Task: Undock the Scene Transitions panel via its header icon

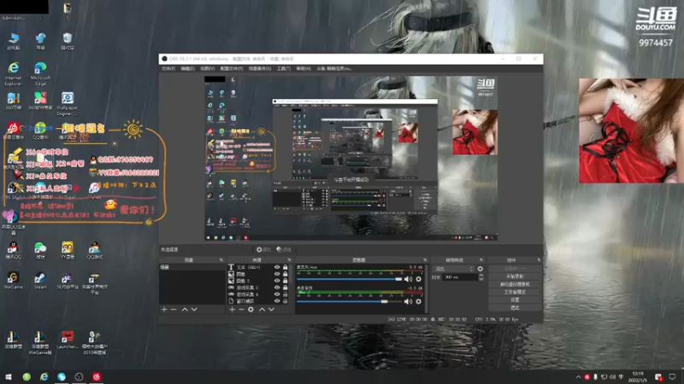Action: 481,260
